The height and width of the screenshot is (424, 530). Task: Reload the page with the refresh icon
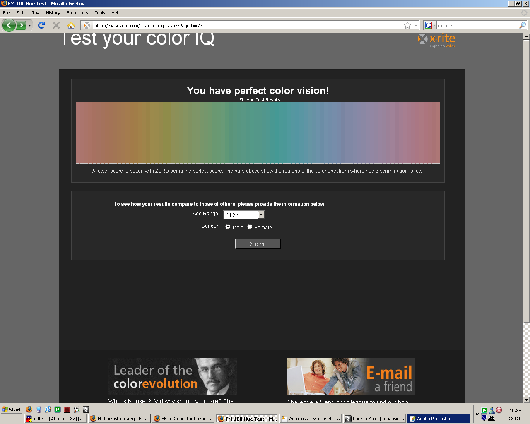(x=41, y=26)
